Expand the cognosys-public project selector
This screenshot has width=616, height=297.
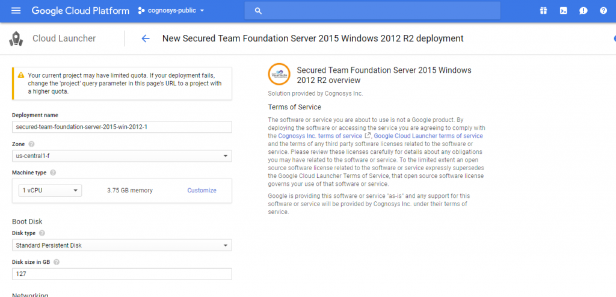pyautogui.click(x=171, y=11)
